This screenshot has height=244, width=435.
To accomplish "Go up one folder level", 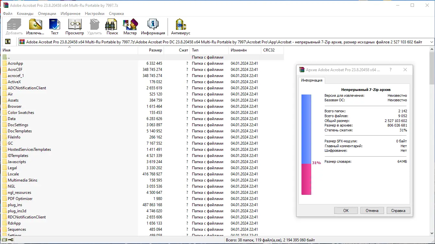I will 8,42.
